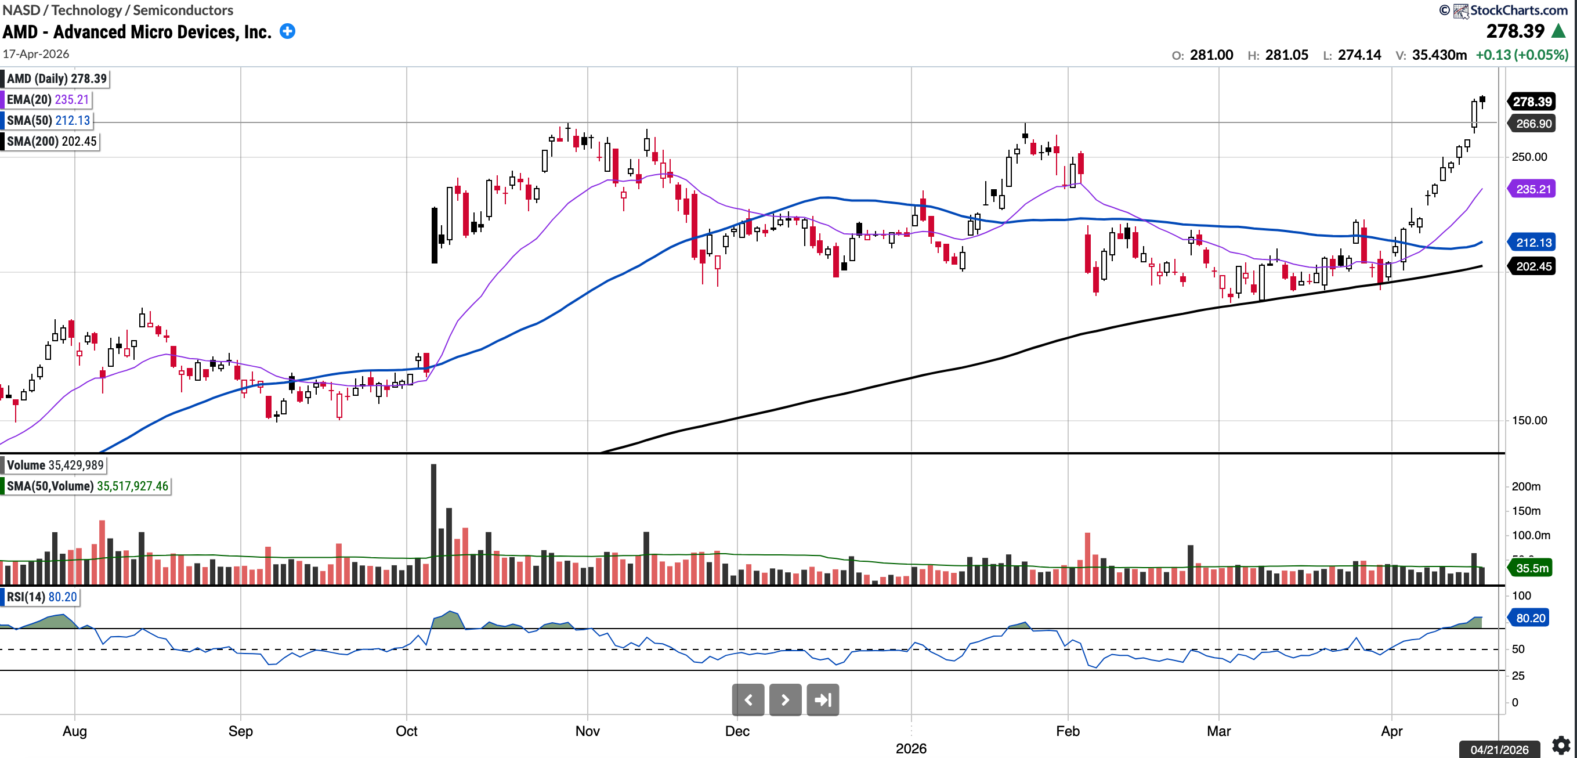Click the 266.90 horizontal line price tag
The height and width of the screenshot is (758, 1577).
pos(1533,124)
